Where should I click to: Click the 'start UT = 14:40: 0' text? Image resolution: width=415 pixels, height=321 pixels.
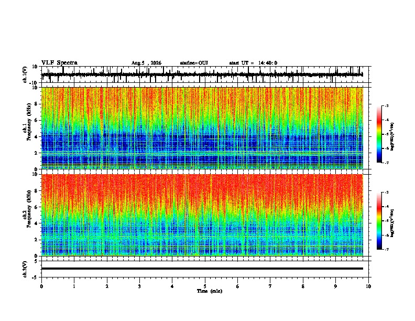253,63
